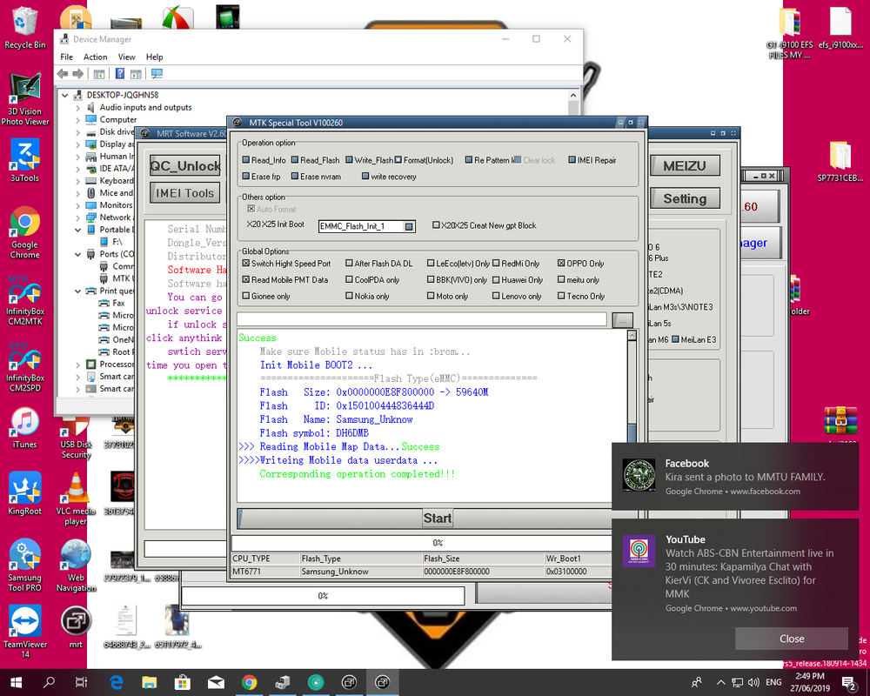Click MEIZU button
870x696 pixels.
[x=684, y=165]
